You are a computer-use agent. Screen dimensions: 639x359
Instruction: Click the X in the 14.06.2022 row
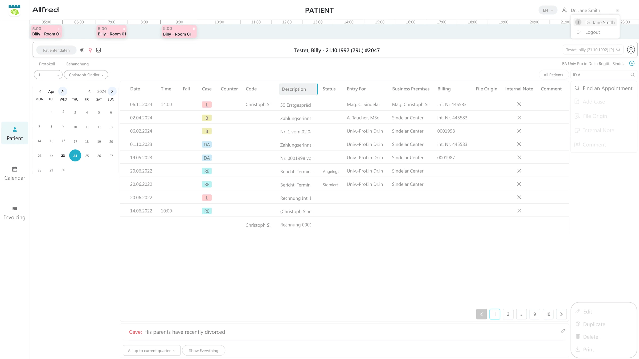519,211
